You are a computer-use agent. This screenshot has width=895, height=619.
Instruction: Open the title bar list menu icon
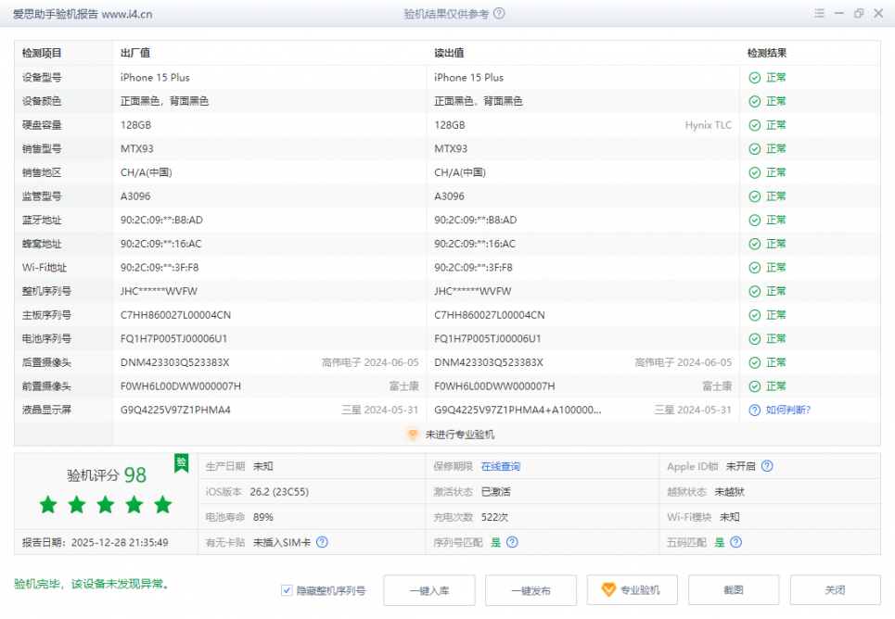[x=819, y=14]
